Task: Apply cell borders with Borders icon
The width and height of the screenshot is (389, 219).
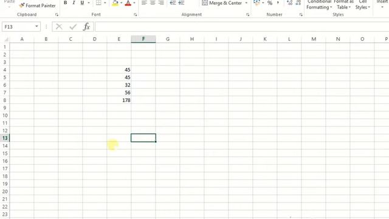Action: [98, 3]
